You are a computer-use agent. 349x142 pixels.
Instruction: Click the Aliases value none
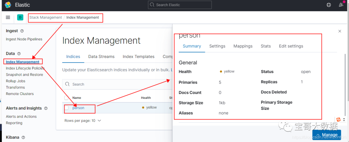click(224, 113)
